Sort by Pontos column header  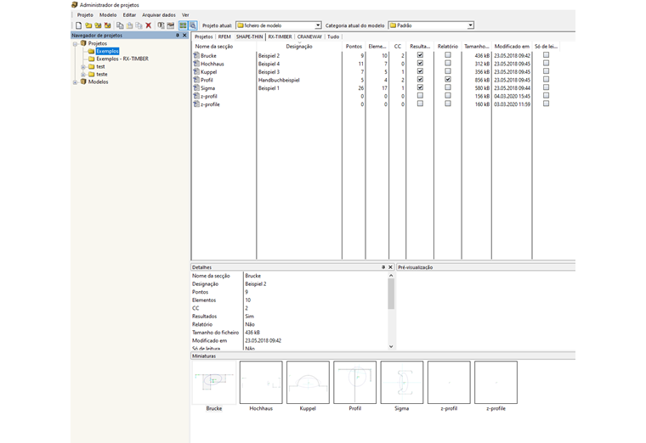354,47
